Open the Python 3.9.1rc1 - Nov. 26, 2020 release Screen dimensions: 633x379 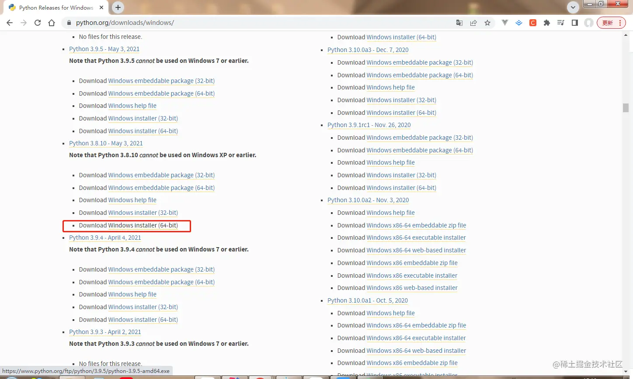pyautogui.click(x=369, y=125)
